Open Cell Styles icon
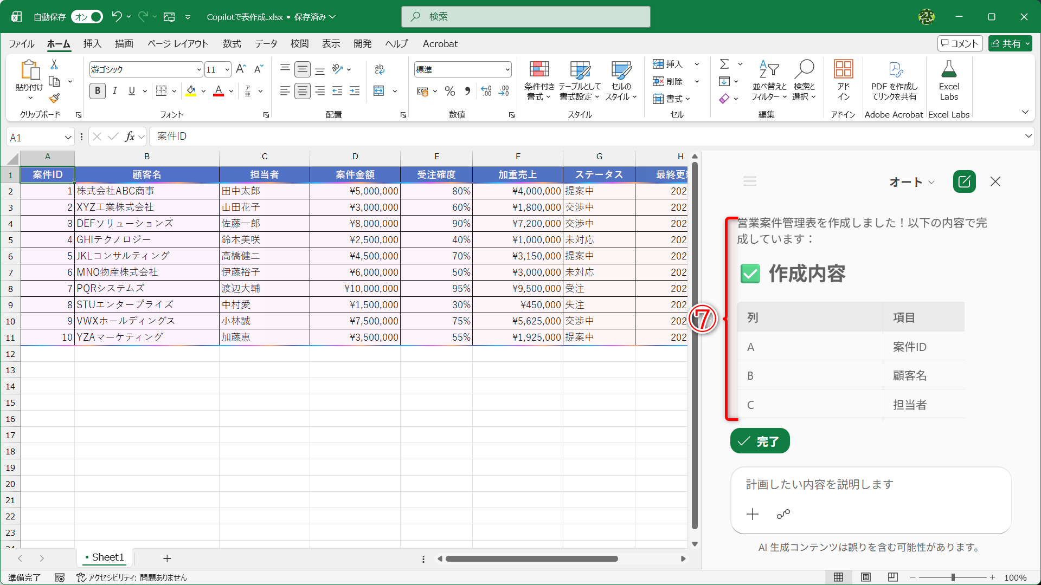The width and height of the screenshot is (1041, 585). tap(621, 70)
